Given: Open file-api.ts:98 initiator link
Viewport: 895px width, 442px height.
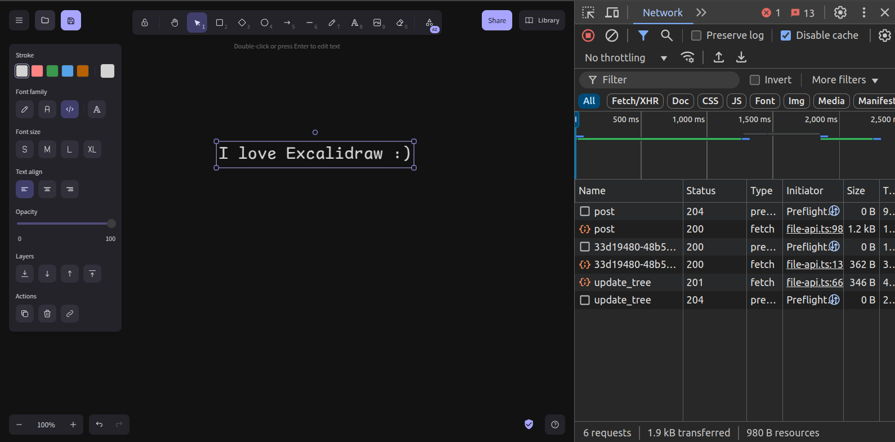Looking at the screenshot, I should pyautogui.click(x=815, y=229).
